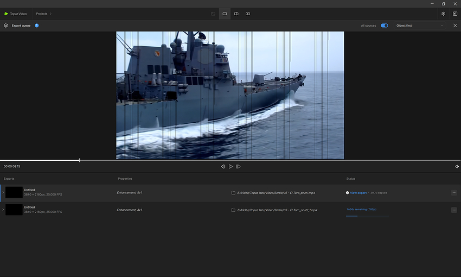
Task: Mute the preview audio
Action: [457, 167]
